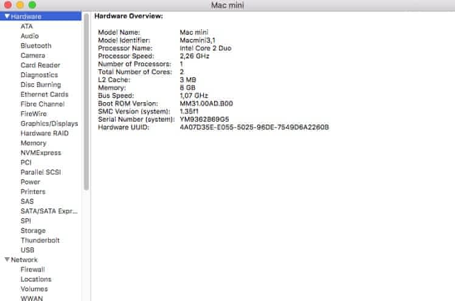Open the Thunderbolt section

40,240
